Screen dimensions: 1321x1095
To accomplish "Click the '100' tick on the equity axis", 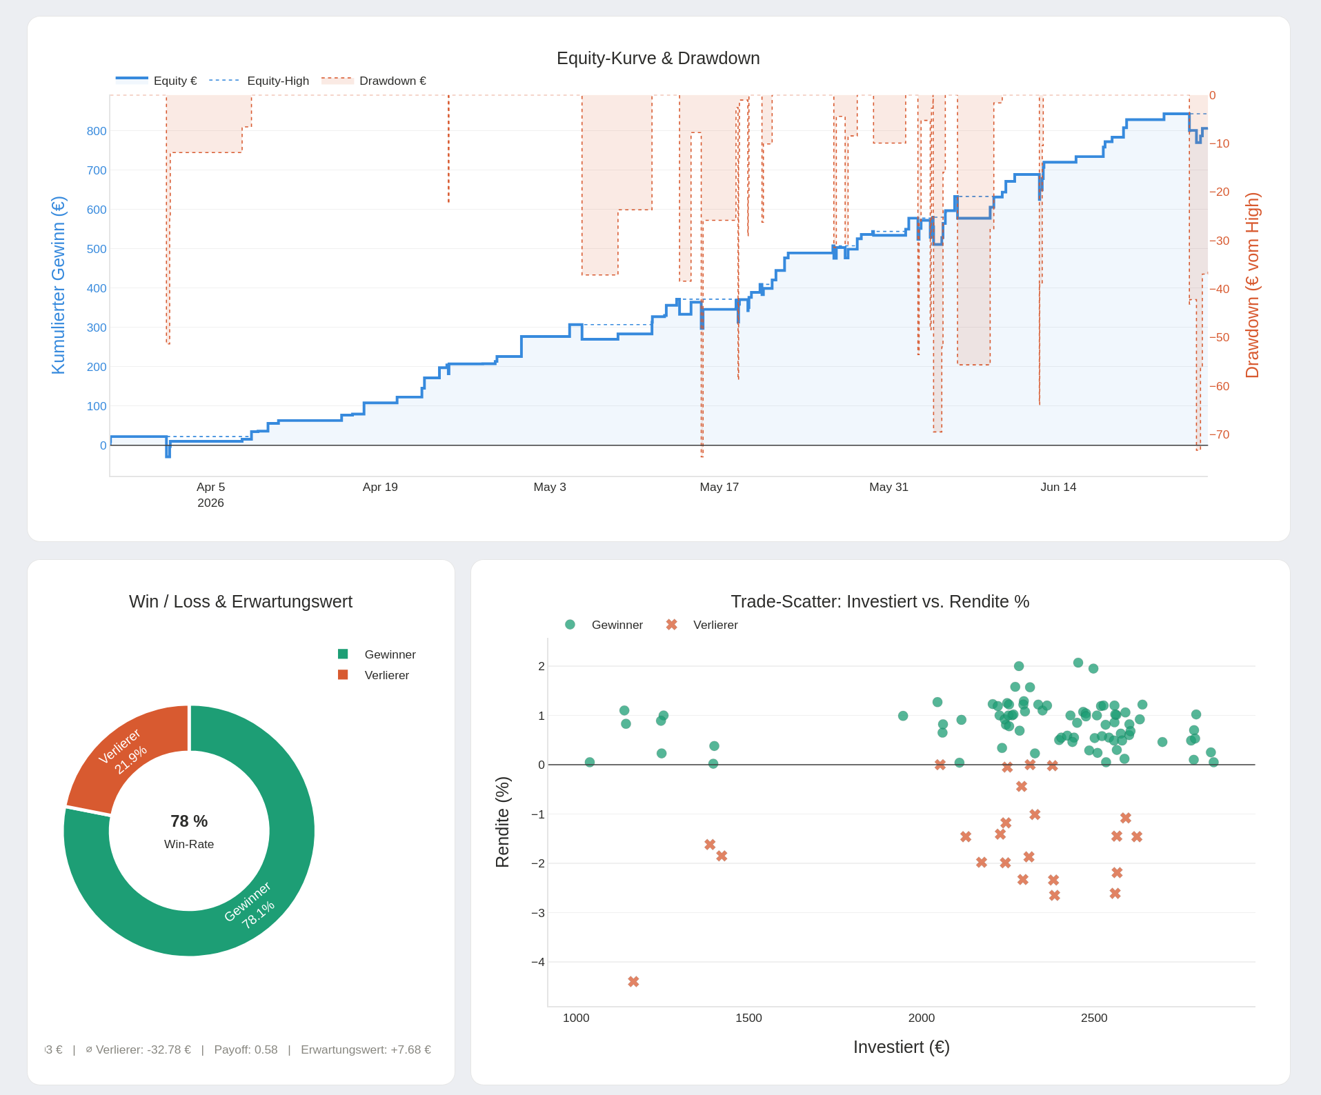I will [x=97, y=406].
